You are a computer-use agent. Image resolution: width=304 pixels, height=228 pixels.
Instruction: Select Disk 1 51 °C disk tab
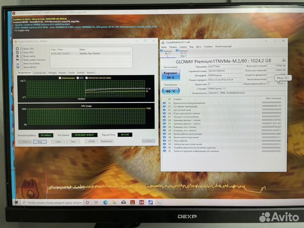(182, 53)
